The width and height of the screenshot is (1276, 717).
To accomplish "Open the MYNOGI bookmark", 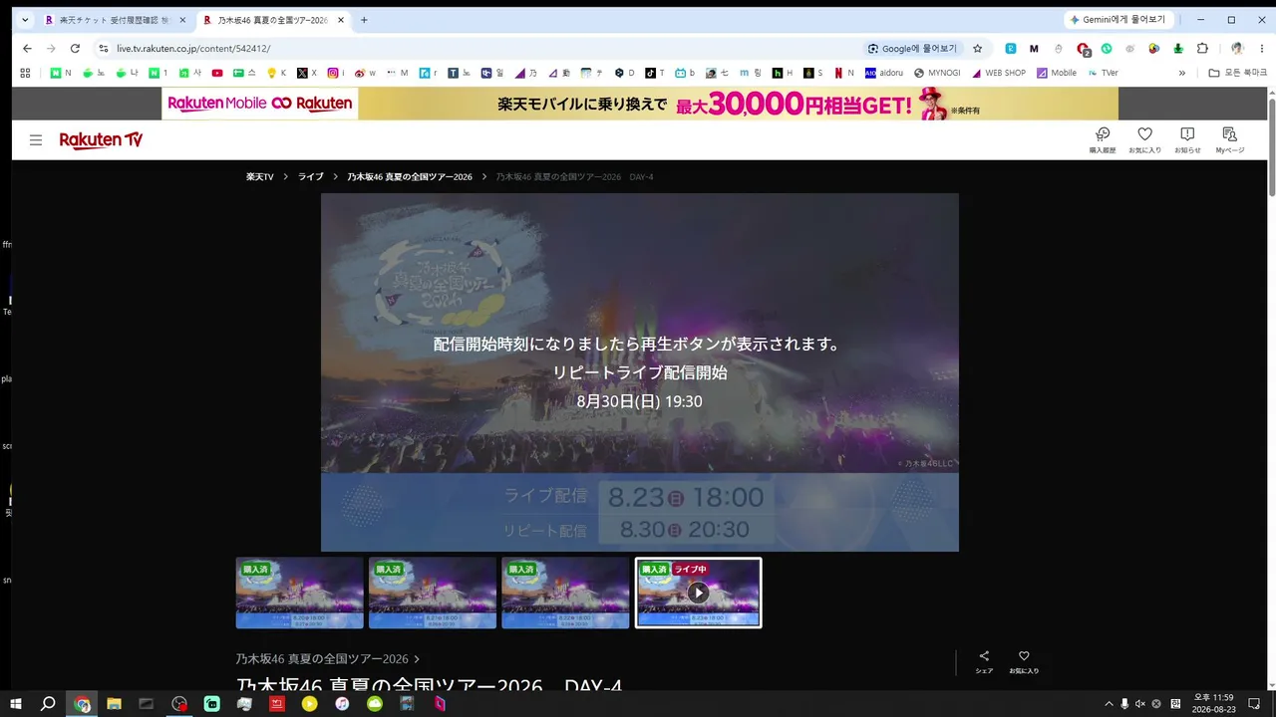I will click(x=937, y=73).
